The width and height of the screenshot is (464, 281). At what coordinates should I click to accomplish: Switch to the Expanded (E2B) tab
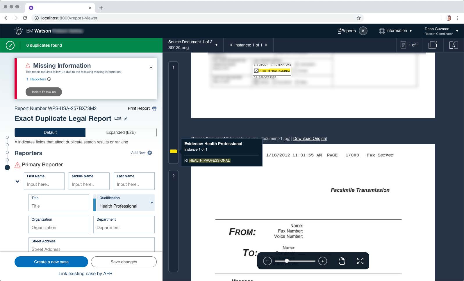(121, 132)
